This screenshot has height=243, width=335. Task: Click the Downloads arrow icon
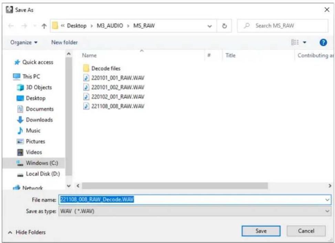(20, 120)
